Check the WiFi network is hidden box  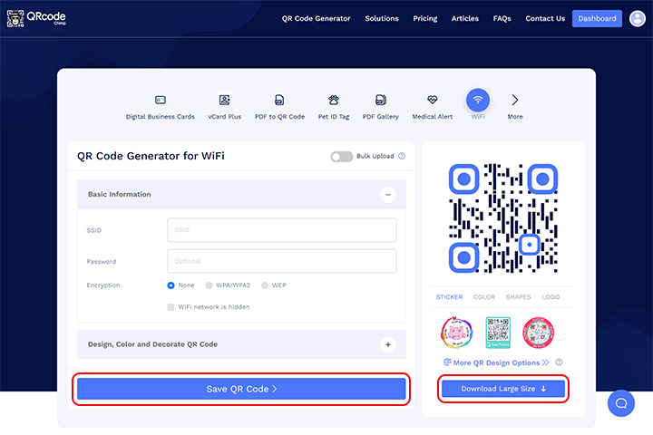(171, 307)
